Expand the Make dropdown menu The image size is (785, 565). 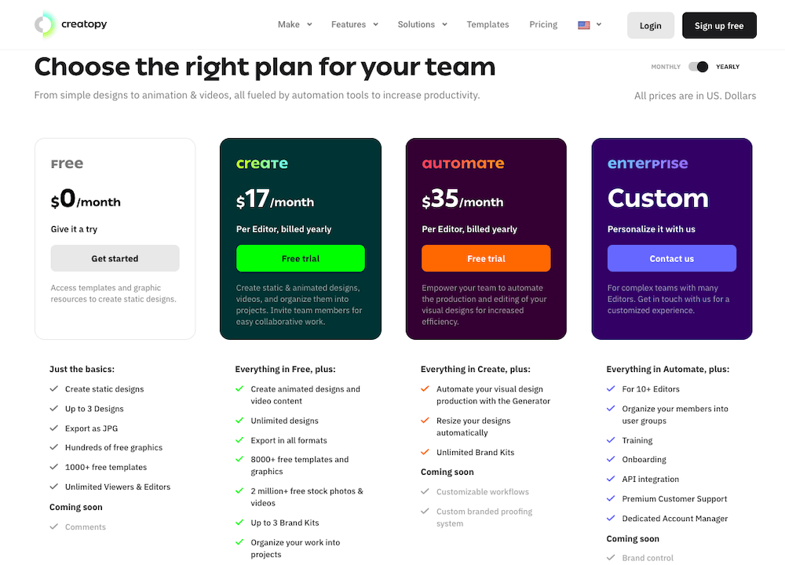pos(295,24)
